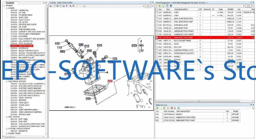Open the Contents panel dropdown arrow
The image size is (256, 139).
click(44, 3)
